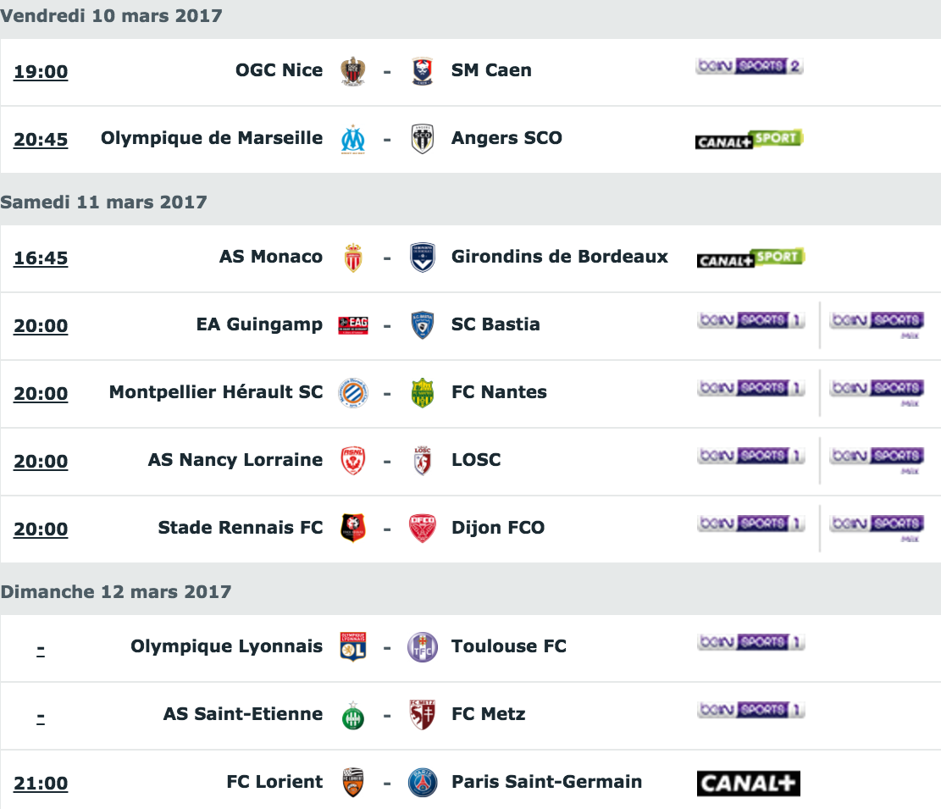Select the Paris Saint-Germain team name
This screenshot has width=941, height=809.
click(x=546, y=781)
